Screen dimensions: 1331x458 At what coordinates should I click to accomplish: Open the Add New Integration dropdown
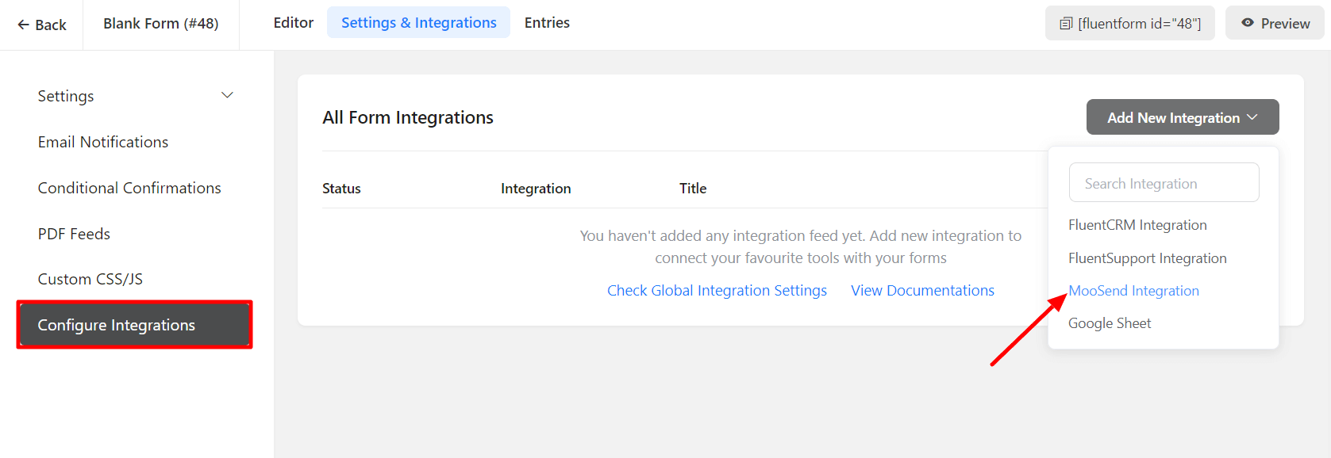click(1182, 117)
